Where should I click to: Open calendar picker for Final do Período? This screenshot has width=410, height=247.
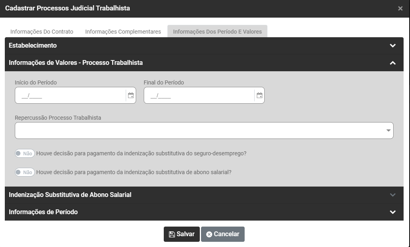[x=259, y=95]
